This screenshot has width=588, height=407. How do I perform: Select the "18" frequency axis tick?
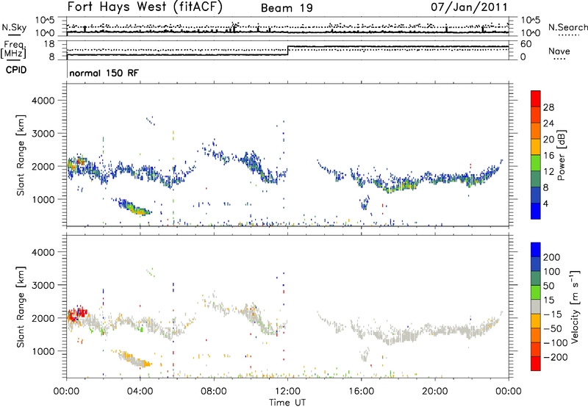click(49, 44)
